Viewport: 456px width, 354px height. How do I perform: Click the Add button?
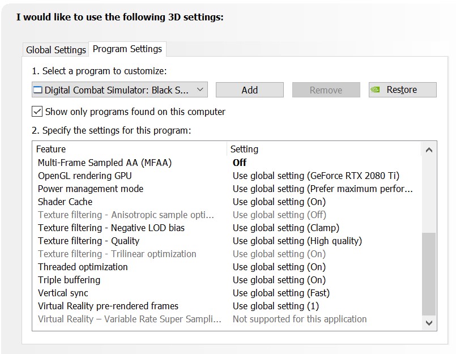249,90
